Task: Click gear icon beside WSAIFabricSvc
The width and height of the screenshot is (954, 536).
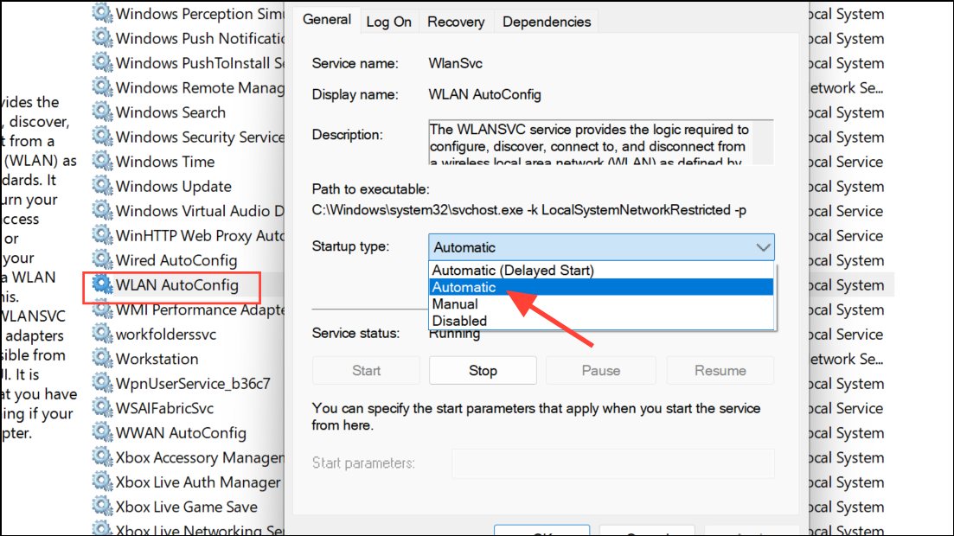Action: (102, 408)
